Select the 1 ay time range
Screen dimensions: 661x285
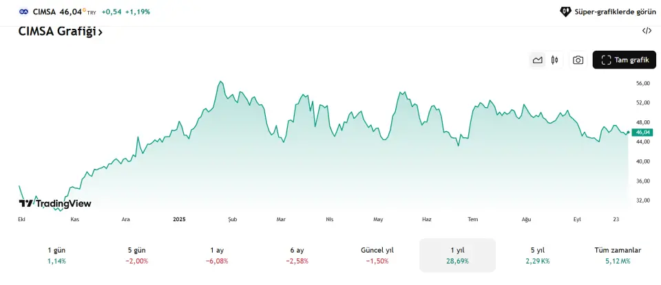coord(218,255)
